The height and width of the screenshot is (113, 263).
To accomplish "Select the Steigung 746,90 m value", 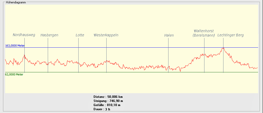I will [x=108, y=101].
